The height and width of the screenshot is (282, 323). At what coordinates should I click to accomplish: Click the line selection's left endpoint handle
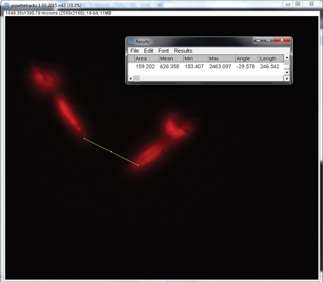(84, 138)
